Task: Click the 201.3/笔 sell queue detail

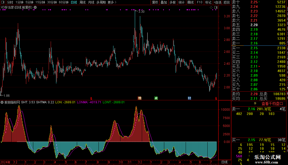Action: pos(264,109)
